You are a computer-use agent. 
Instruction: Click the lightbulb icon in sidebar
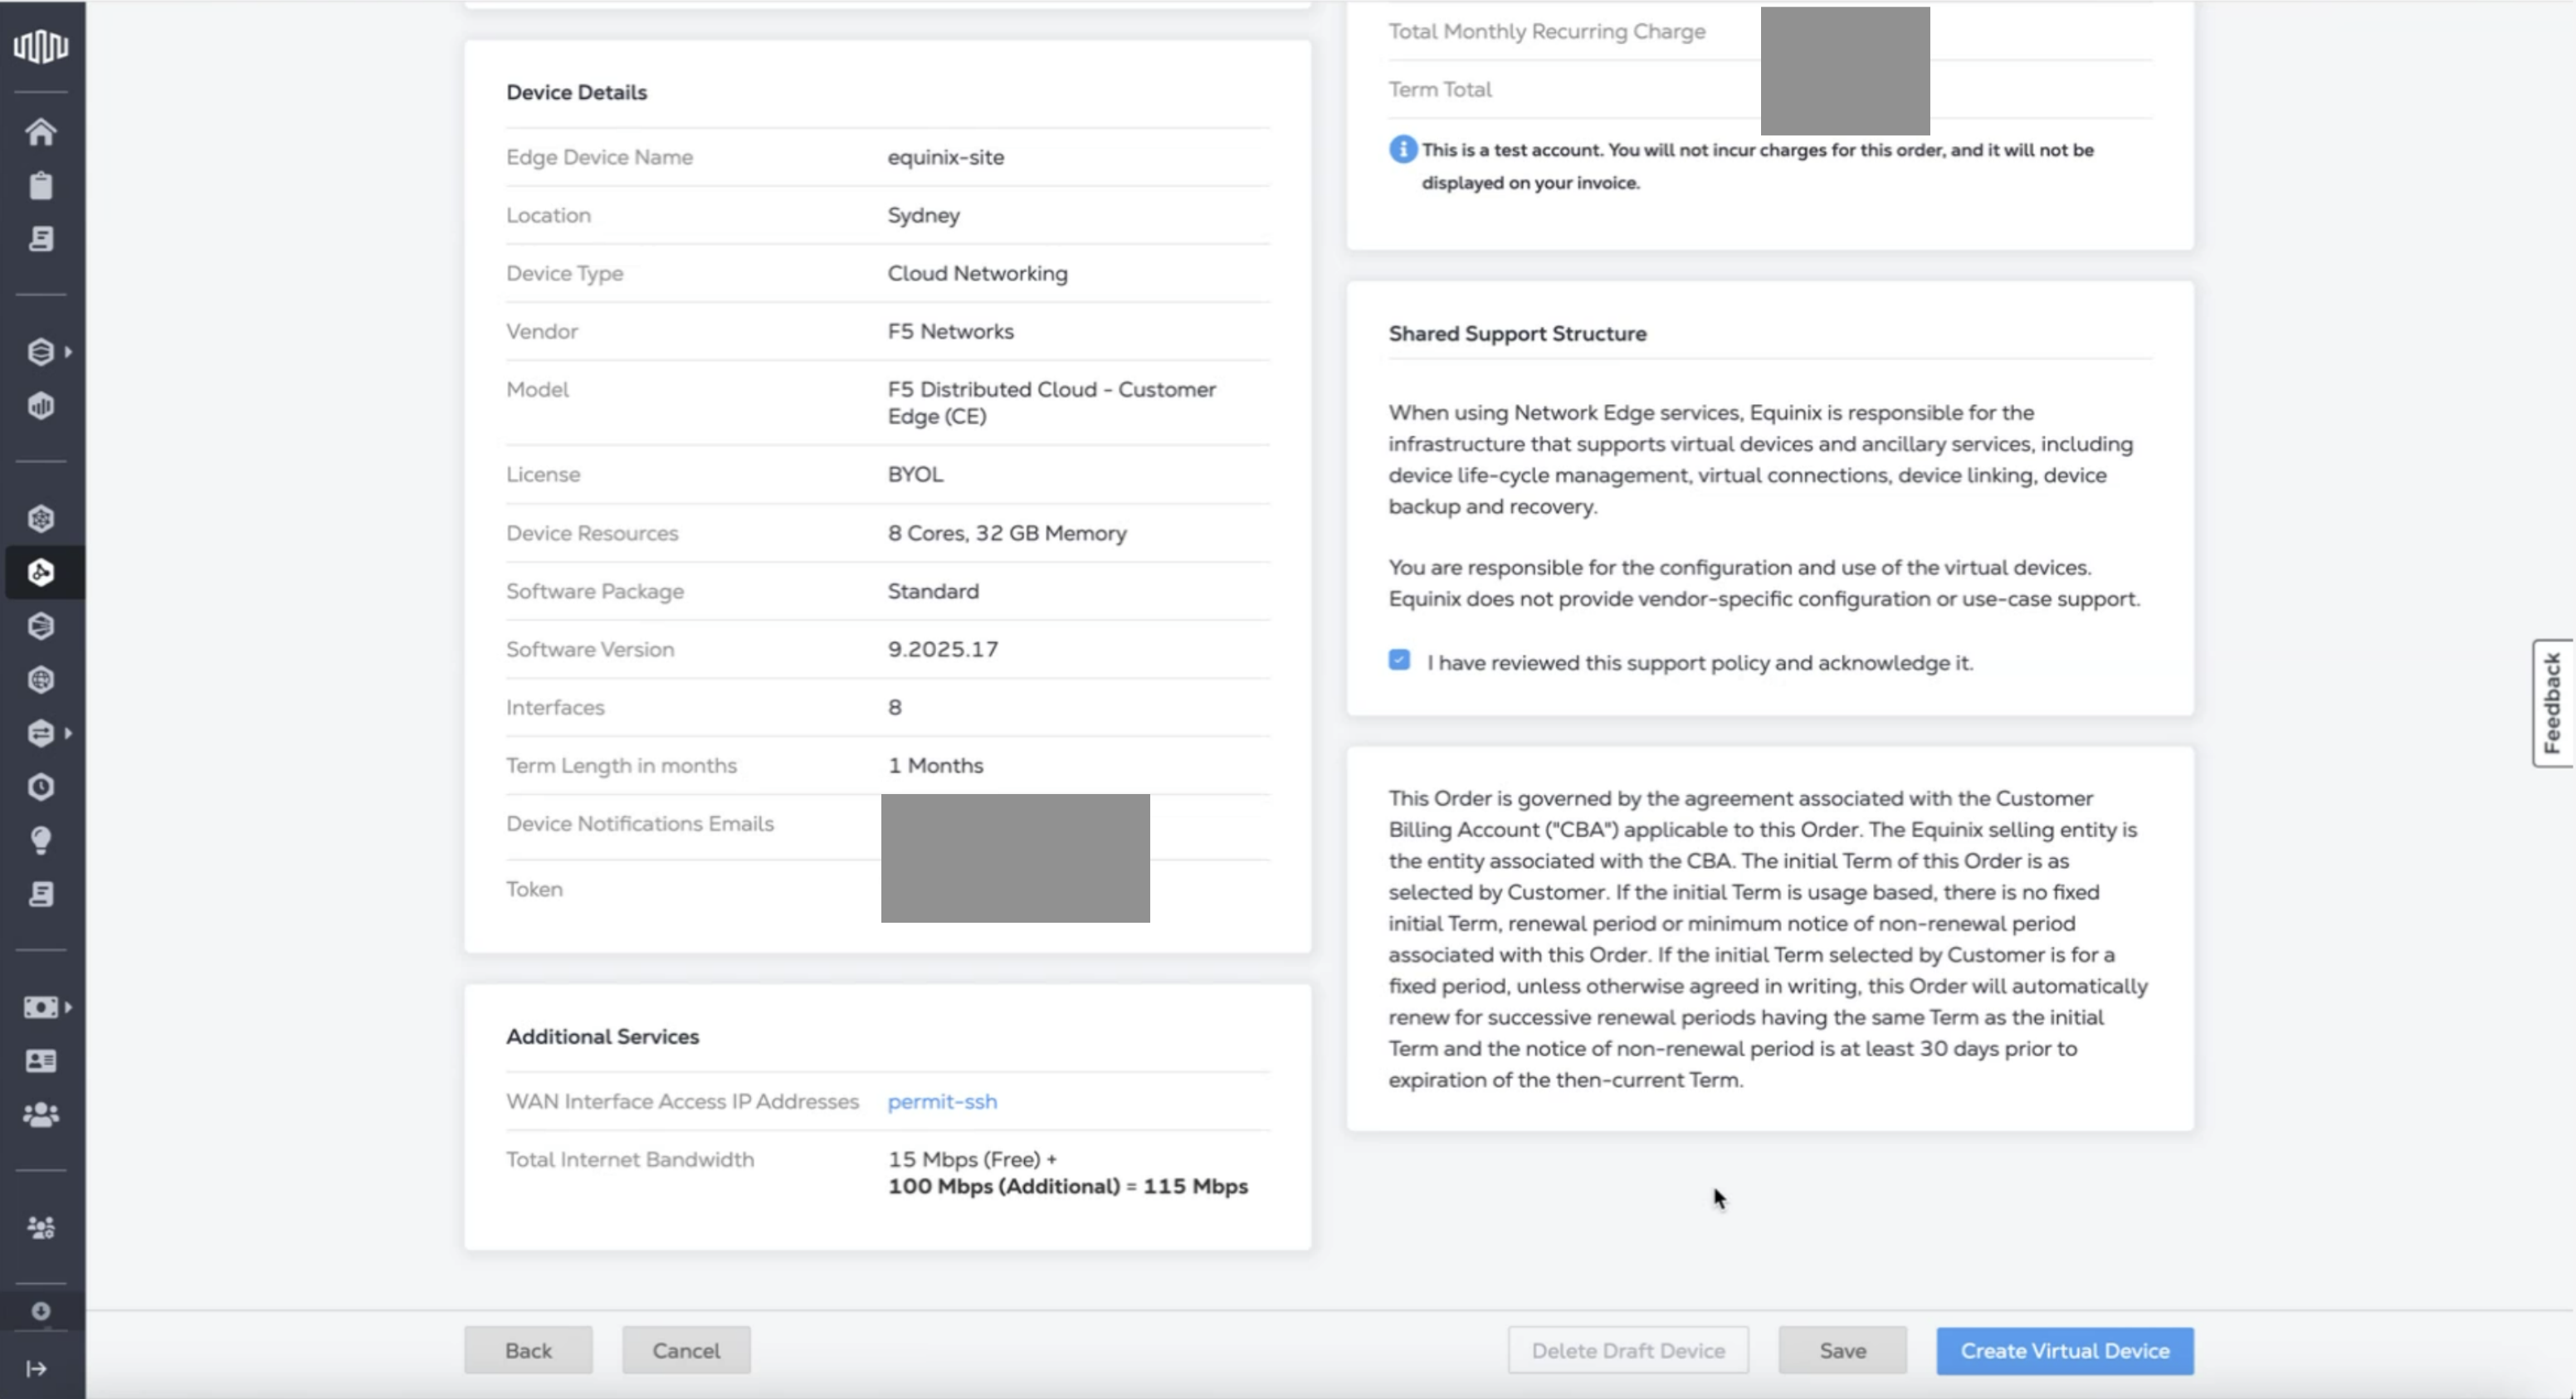click(41, 840)
